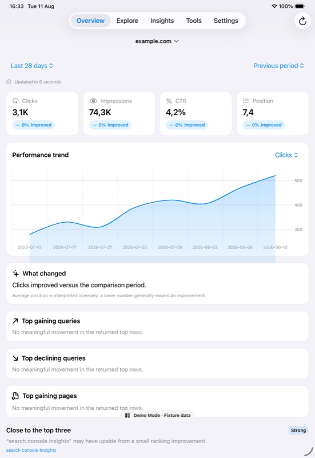Expand the example.com site selector
The height and width of the screenshot is (458, 315).
click(x=157, y=41)
